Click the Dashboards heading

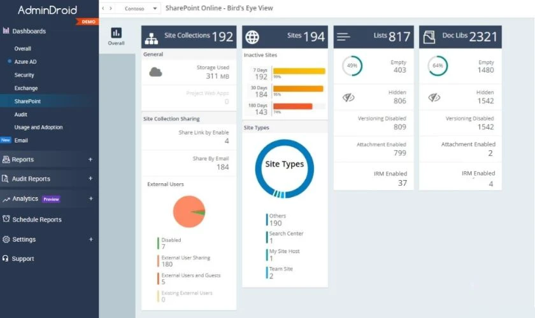pos(29,31)
